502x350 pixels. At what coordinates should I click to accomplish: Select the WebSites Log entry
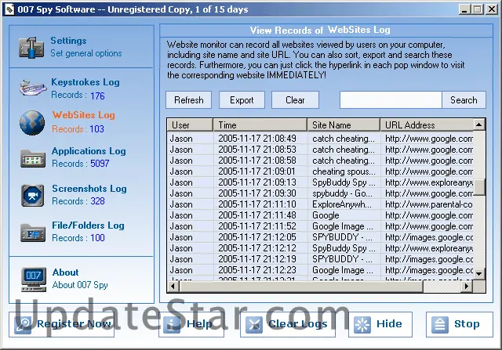pos(84,115)
